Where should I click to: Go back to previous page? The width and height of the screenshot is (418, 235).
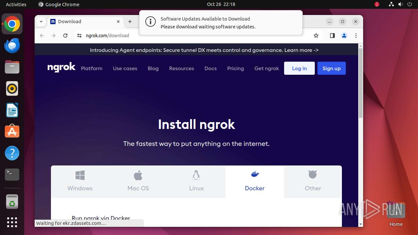42,36
